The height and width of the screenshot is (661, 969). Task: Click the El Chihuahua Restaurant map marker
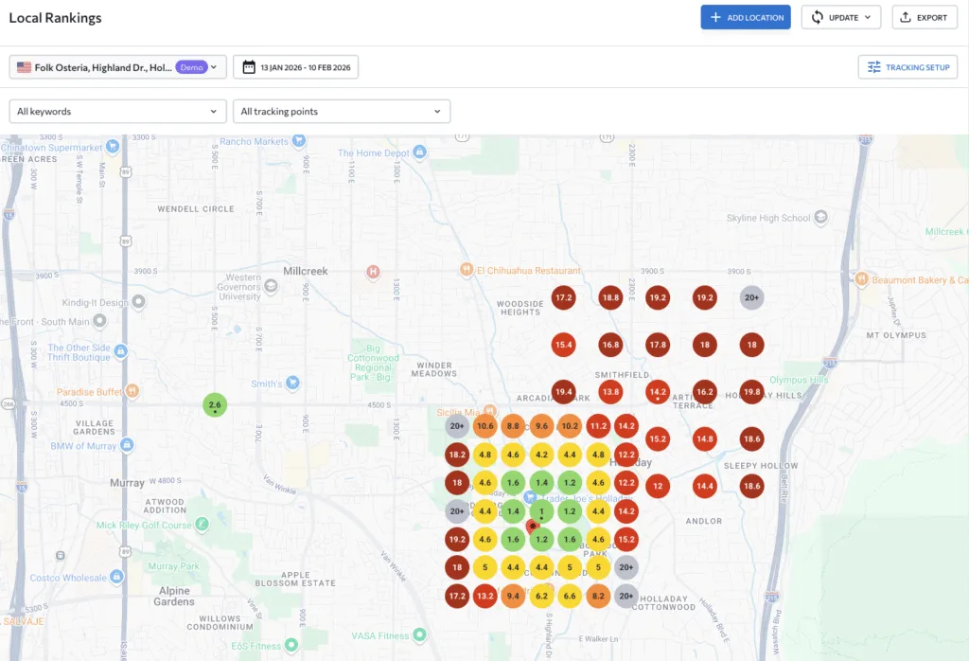tap(466, 269)
